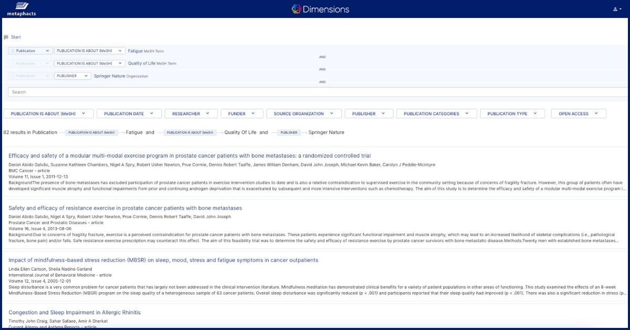The width and height of the screenshot is (630, 330).
Task: Open the Publication domain dropdown in Fatigue row
Action: (30, 51)
